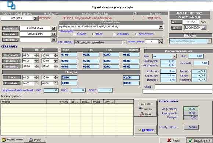Adjust Pomocnik 1 end time spinner

click(x=55, y=61)
